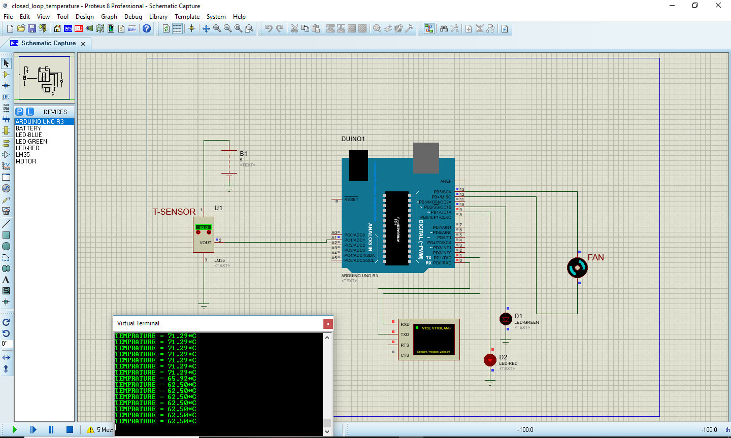Play the simulation
731x438 pixels.
pos(14,429)
